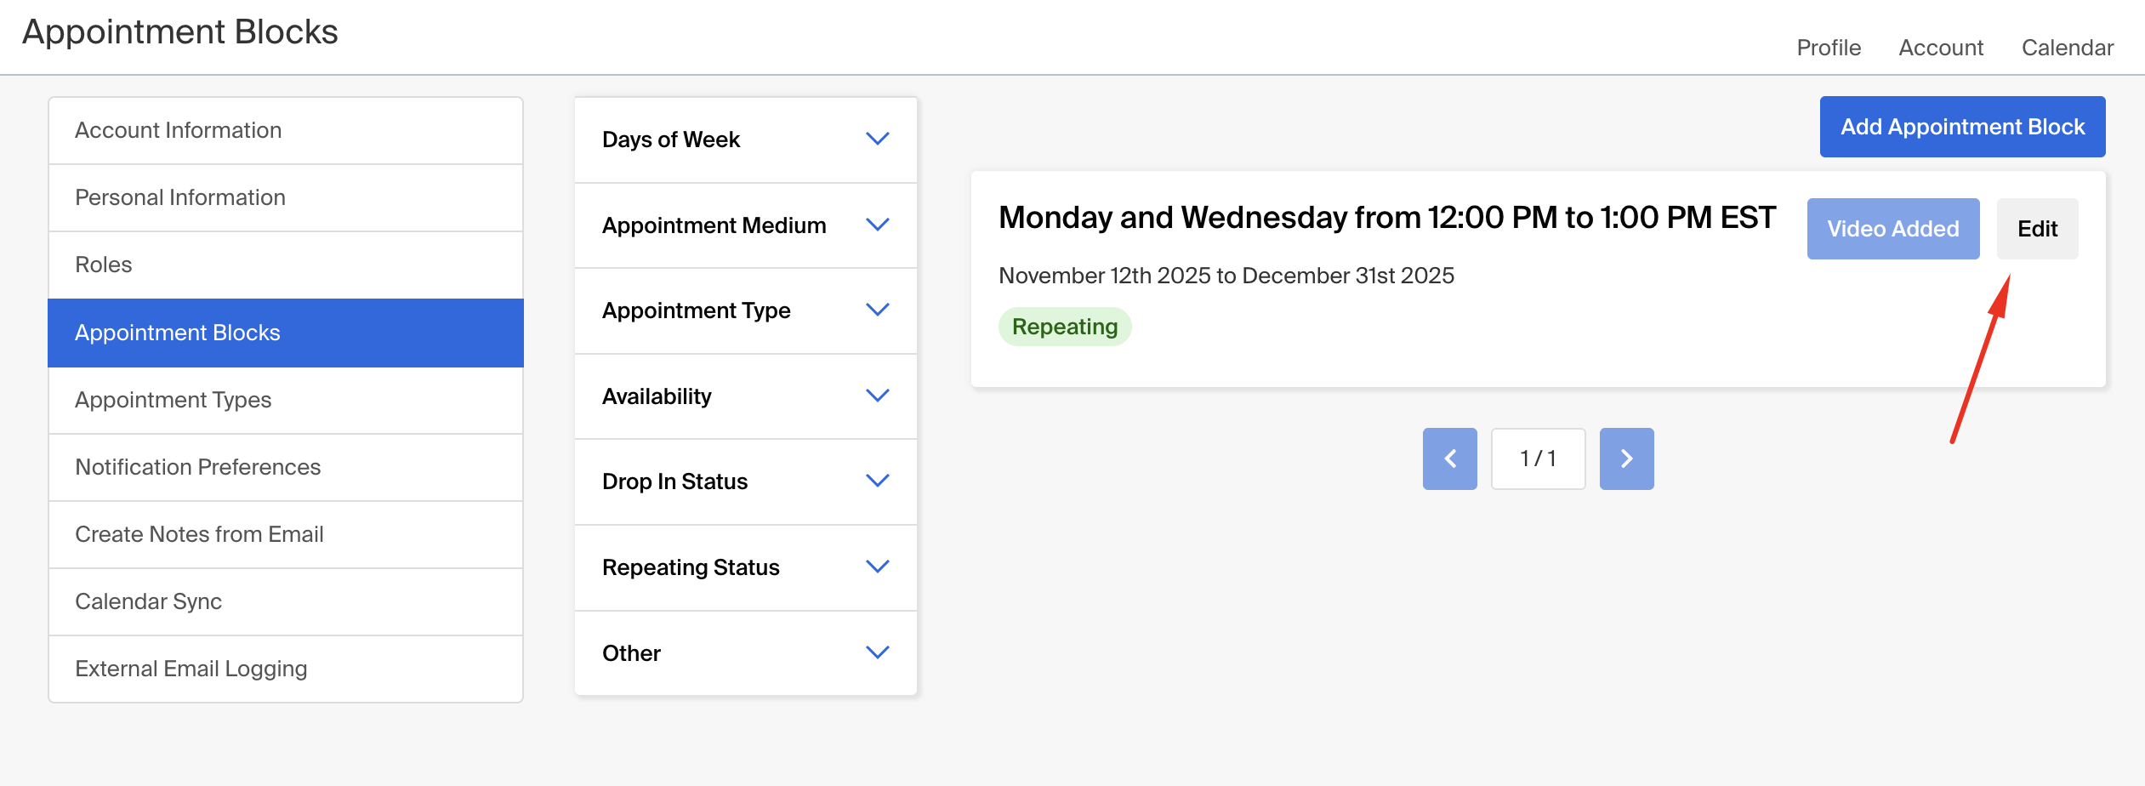Expand the Other filter section
This screenshot has width=2145, height=786.
pyautogui.click(x=746, y=653)
